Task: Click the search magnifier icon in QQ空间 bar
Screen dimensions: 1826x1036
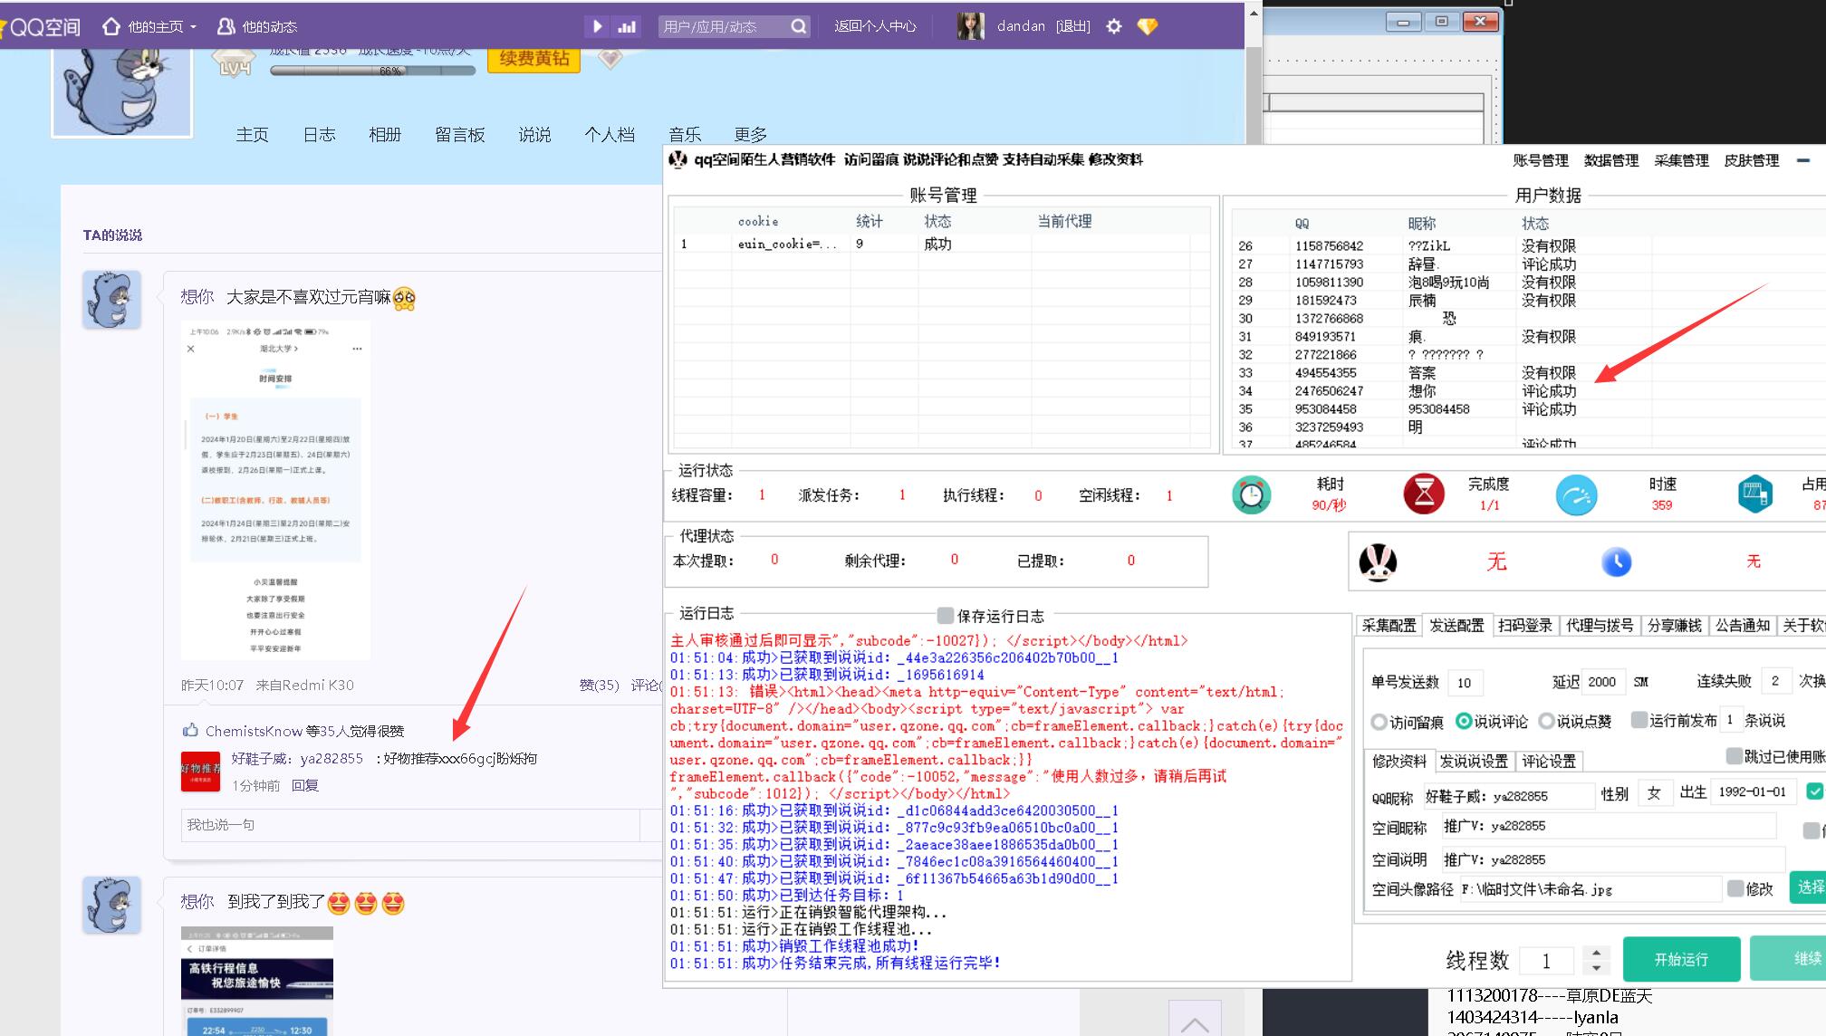Action: coord(798,26)
